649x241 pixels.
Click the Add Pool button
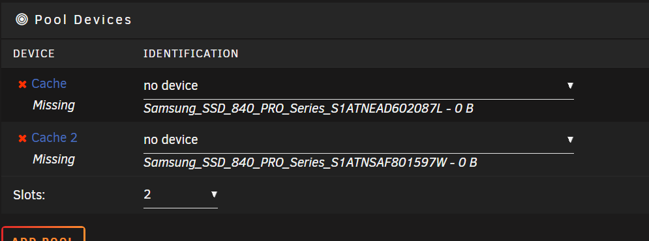click(43, 234)
